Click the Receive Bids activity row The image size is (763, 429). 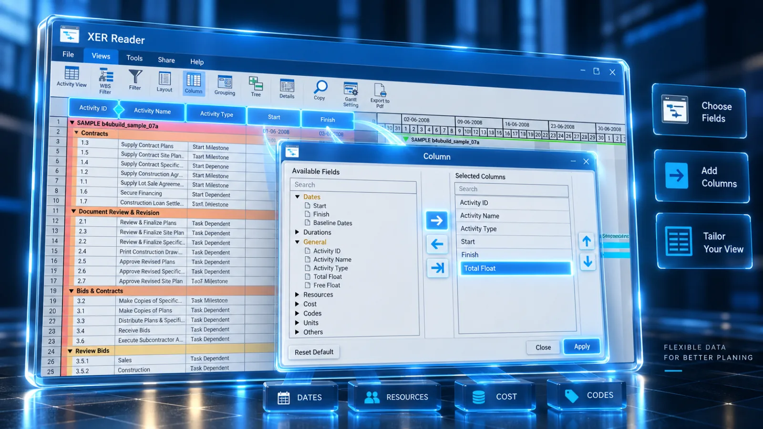tap(134, 330)
